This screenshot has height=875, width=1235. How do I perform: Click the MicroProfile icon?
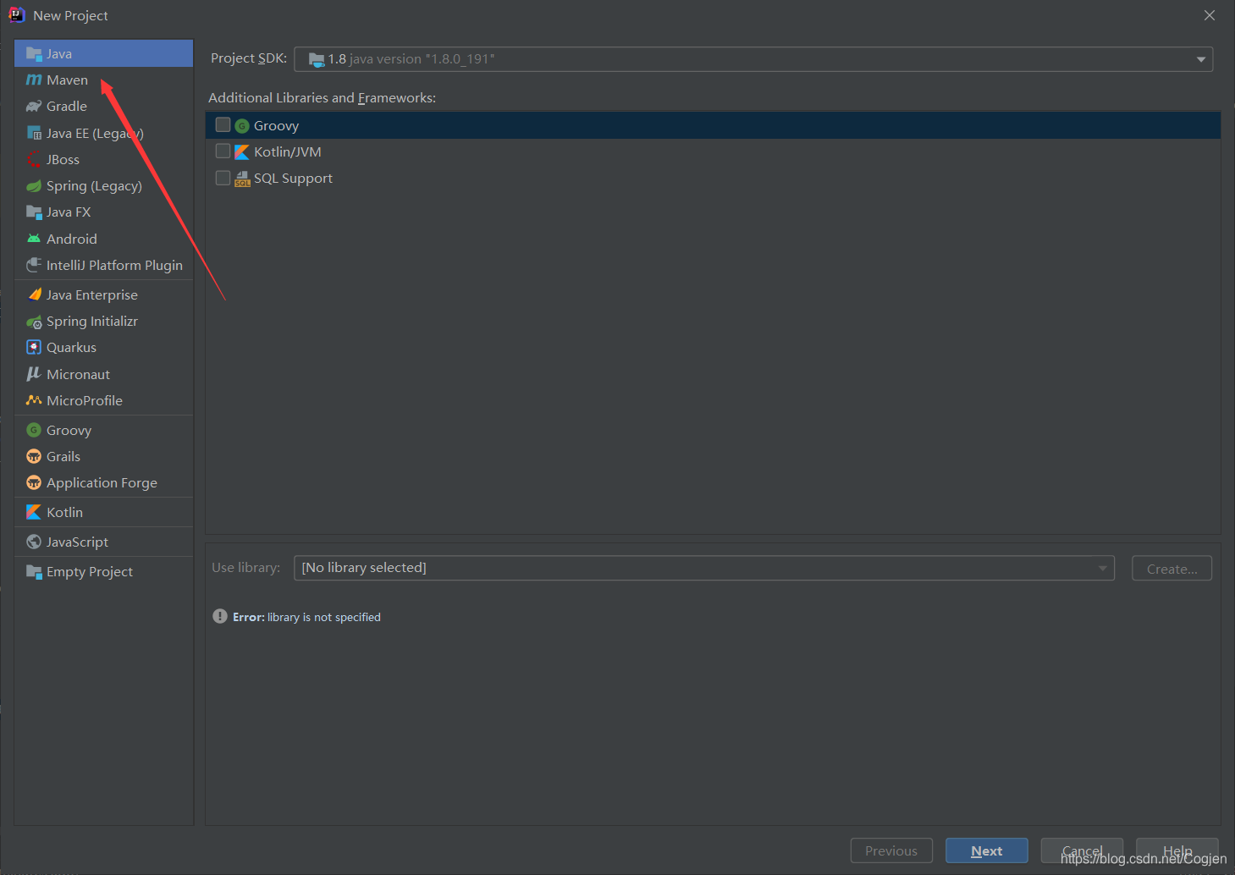(x=34, y=400)
